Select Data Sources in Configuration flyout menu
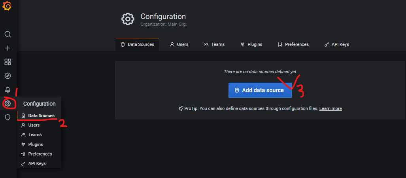This screenshot has height=178, width=406. click(x=39, y=116)
